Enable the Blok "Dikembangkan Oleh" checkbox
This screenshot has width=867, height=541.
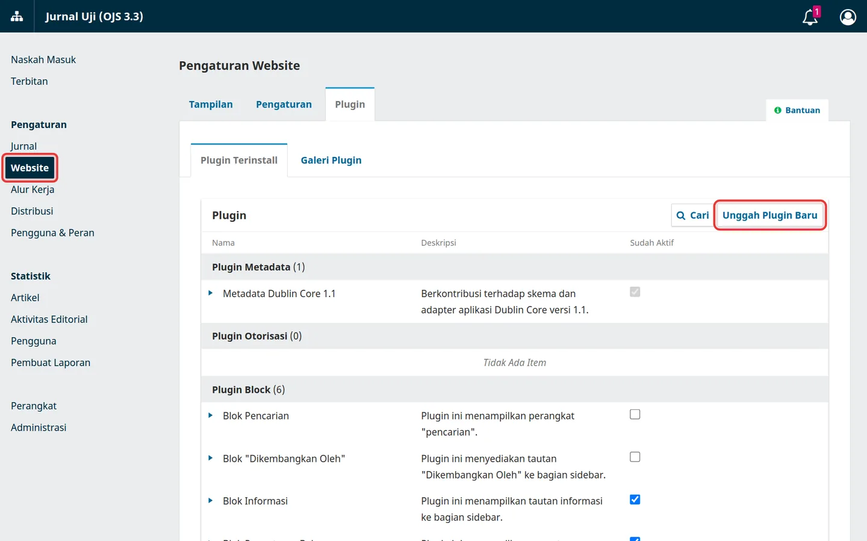[635, 457]
